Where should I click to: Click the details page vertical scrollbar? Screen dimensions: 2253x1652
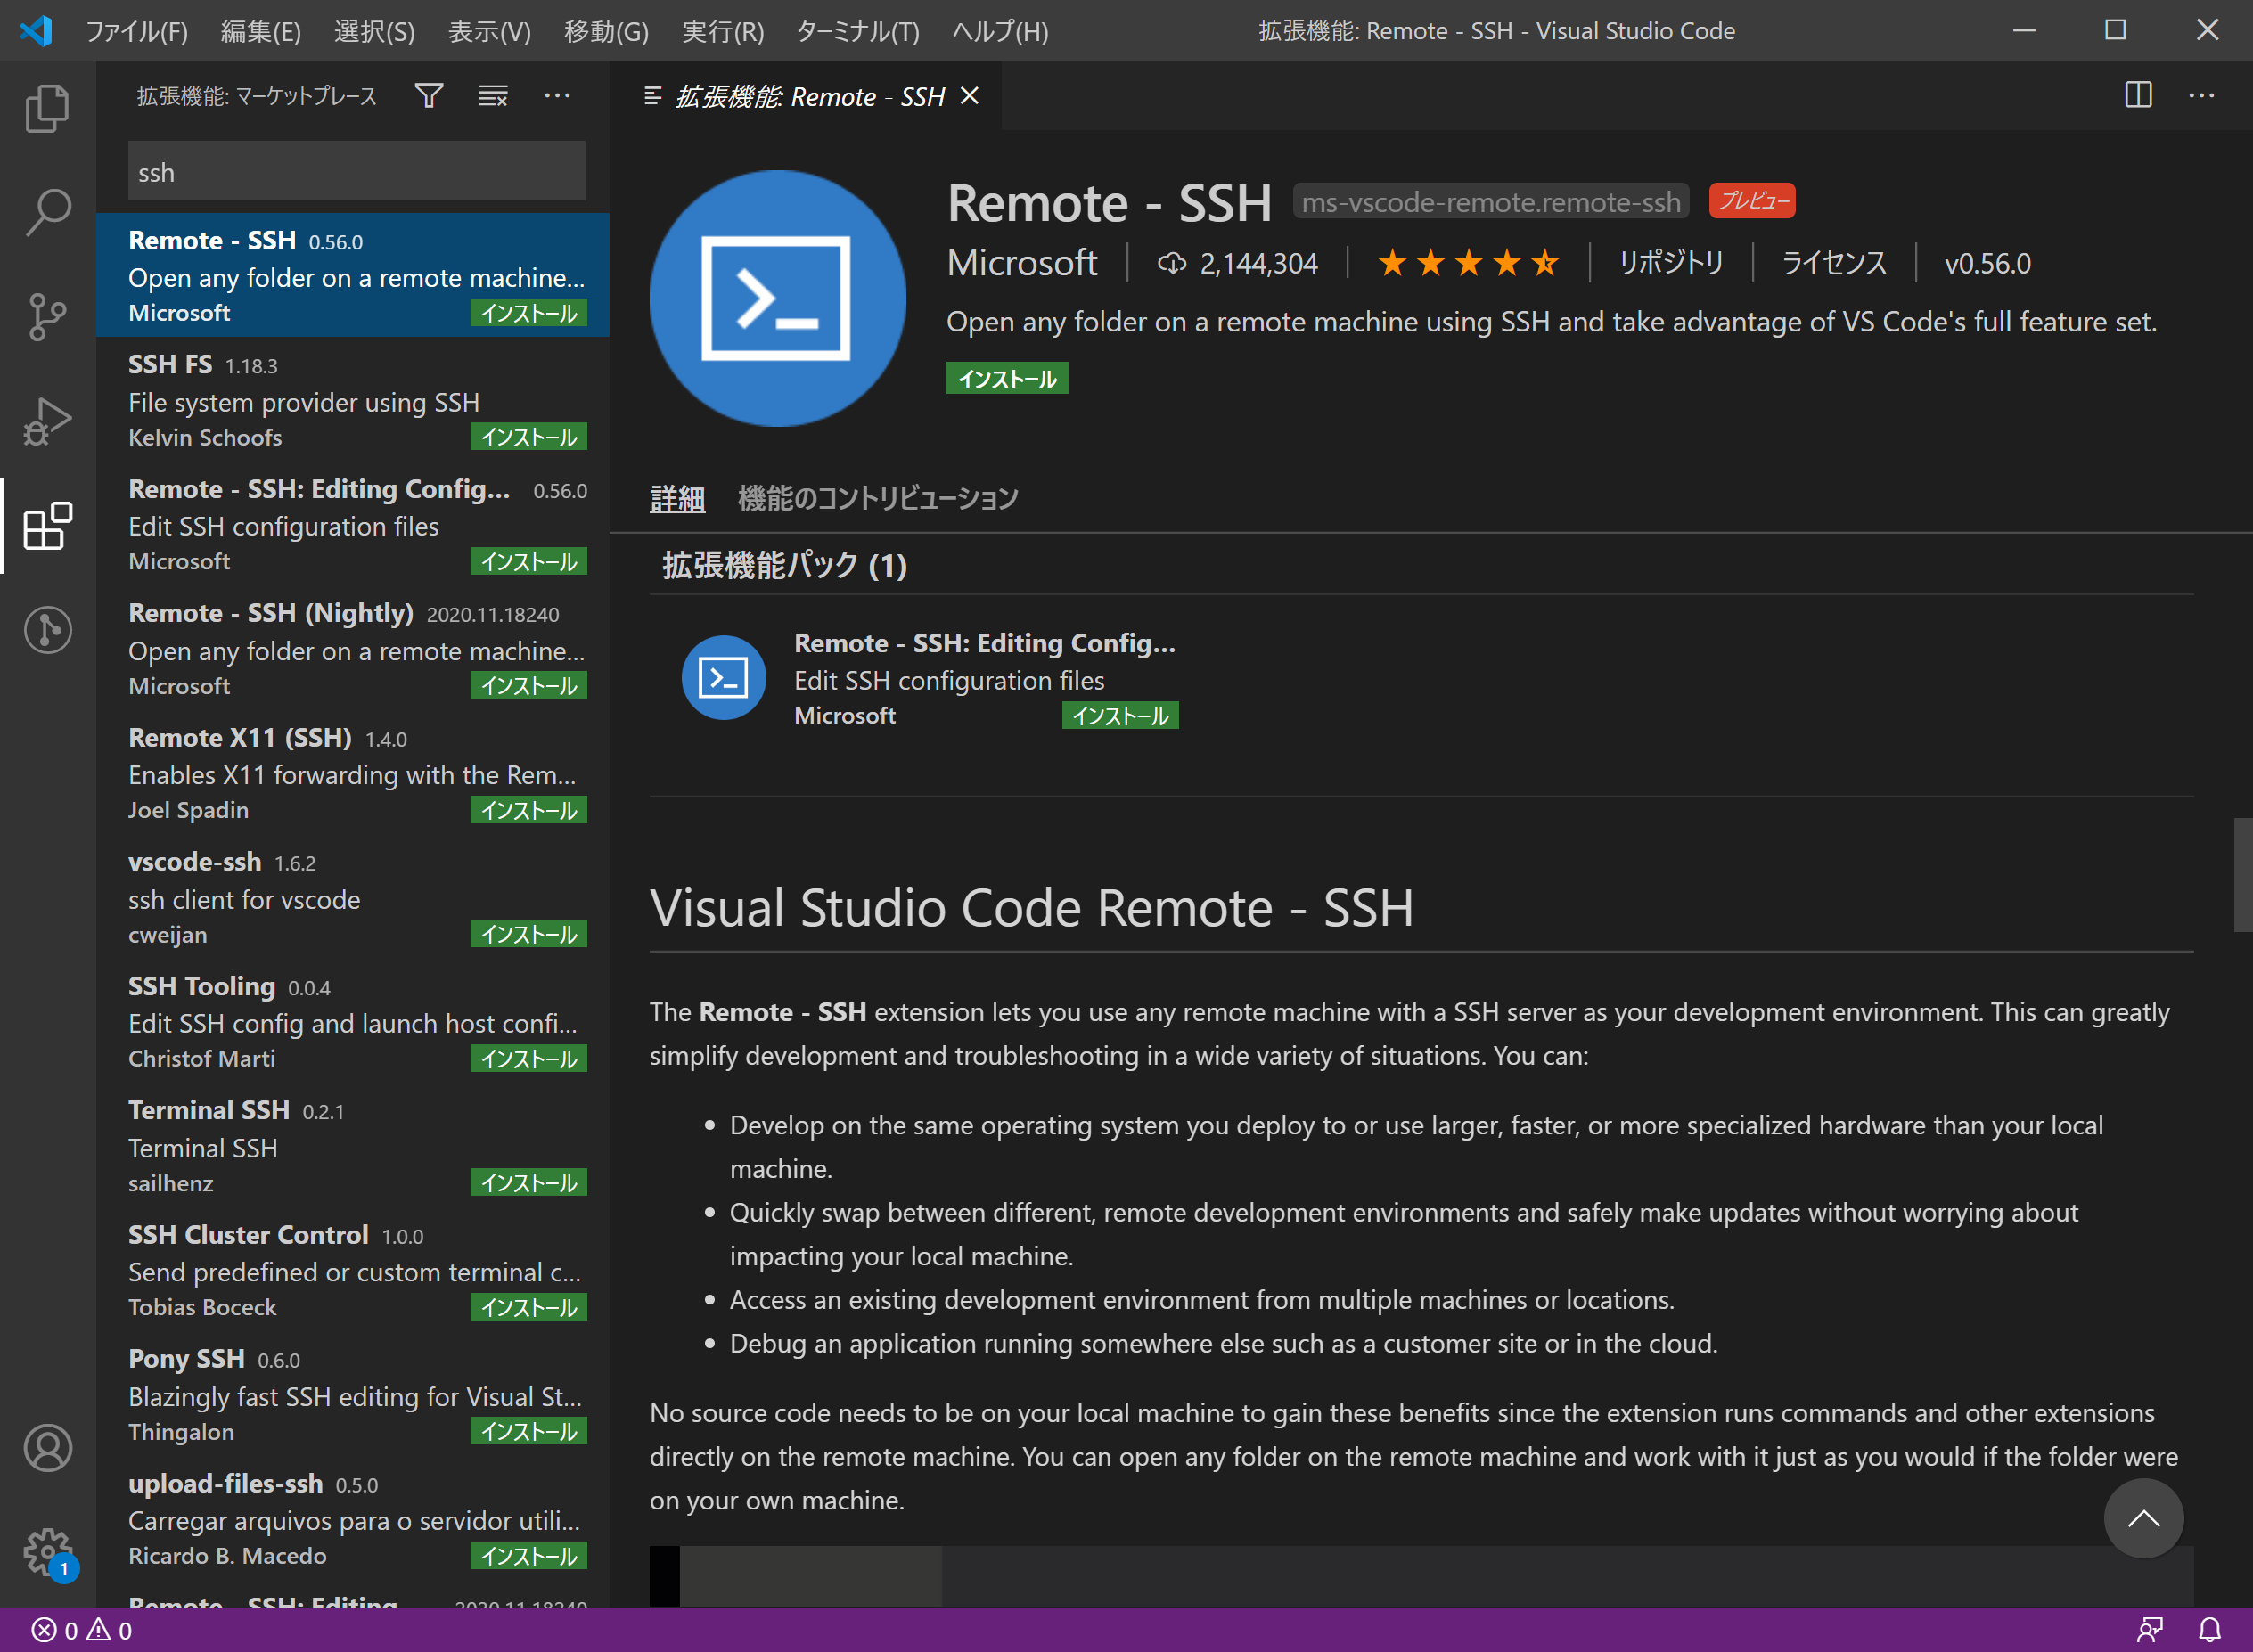tap(2243, 875)
